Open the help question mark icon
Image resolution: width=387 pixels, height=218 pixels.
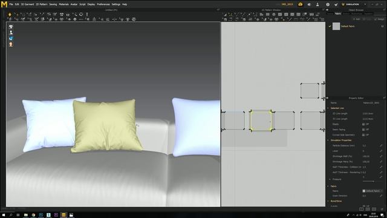click(328, 4)
